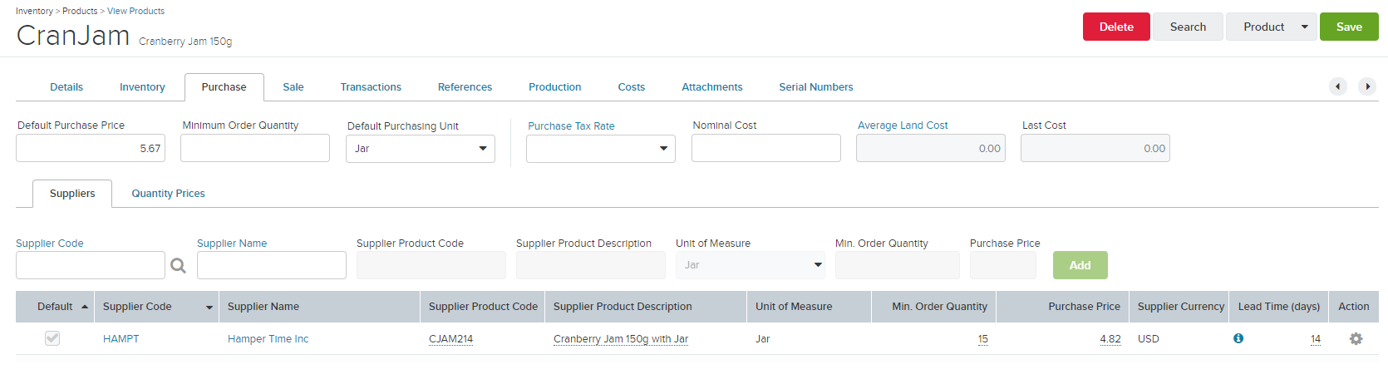Open the Hamper Time Inc supplier link
Viewport: 1388px width, 384px height.
[x=268, y=339]
